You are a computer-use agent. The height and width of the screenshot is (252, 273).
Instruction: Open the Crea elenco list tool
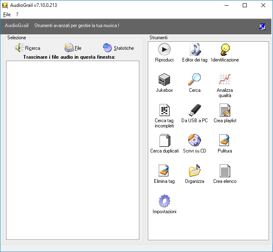(225, 174)
